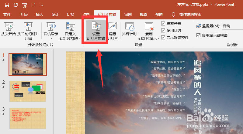The image size is (243, 134).
Task: Open the Customize Quick Access Toolbar dropdown
Action: coord(42,5)
